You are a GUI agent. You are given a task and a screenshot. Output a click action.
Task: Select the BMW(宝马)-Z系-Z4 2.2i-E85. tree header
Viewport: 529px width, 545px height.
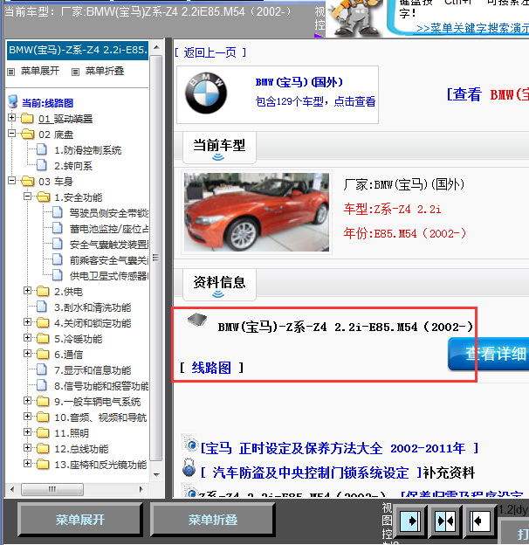pos(78,50)
